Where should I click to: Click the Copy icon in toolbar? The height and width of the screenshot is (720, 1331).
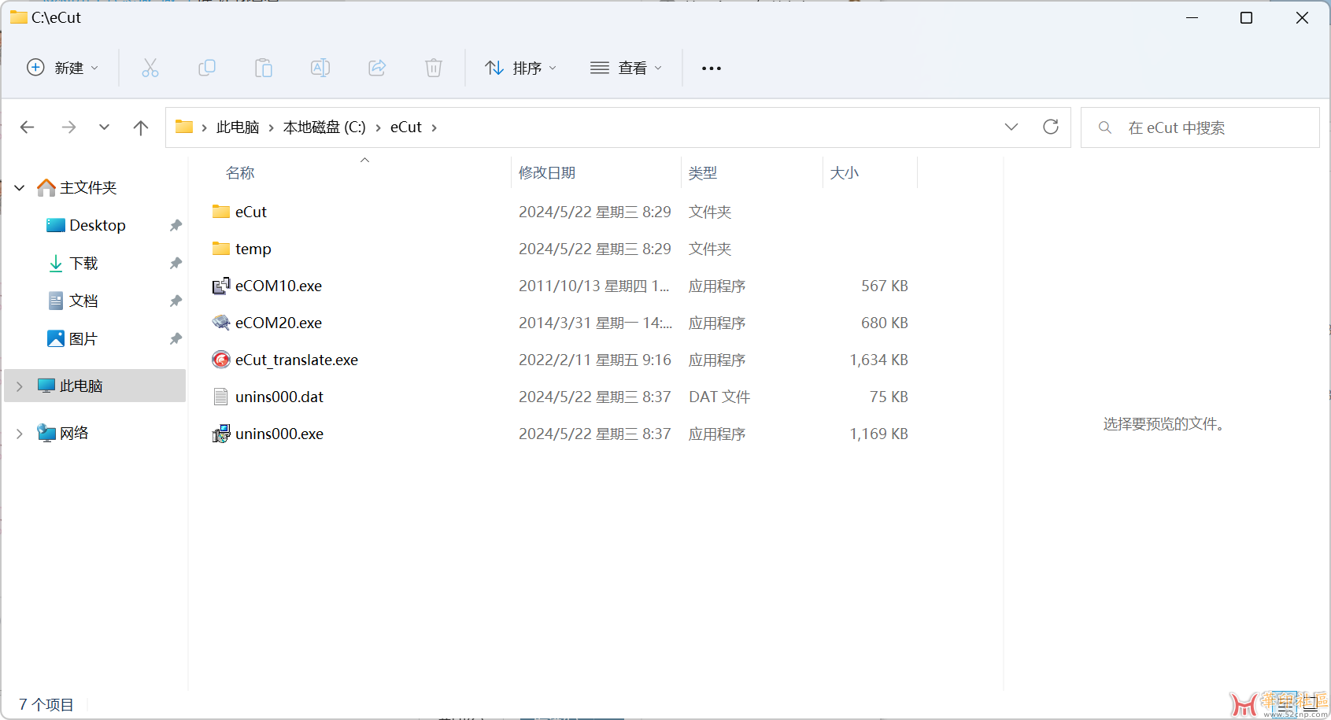click(207, 68)
